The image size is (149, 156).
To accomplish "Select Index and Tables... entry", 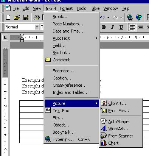I will [x=72, y=92].
